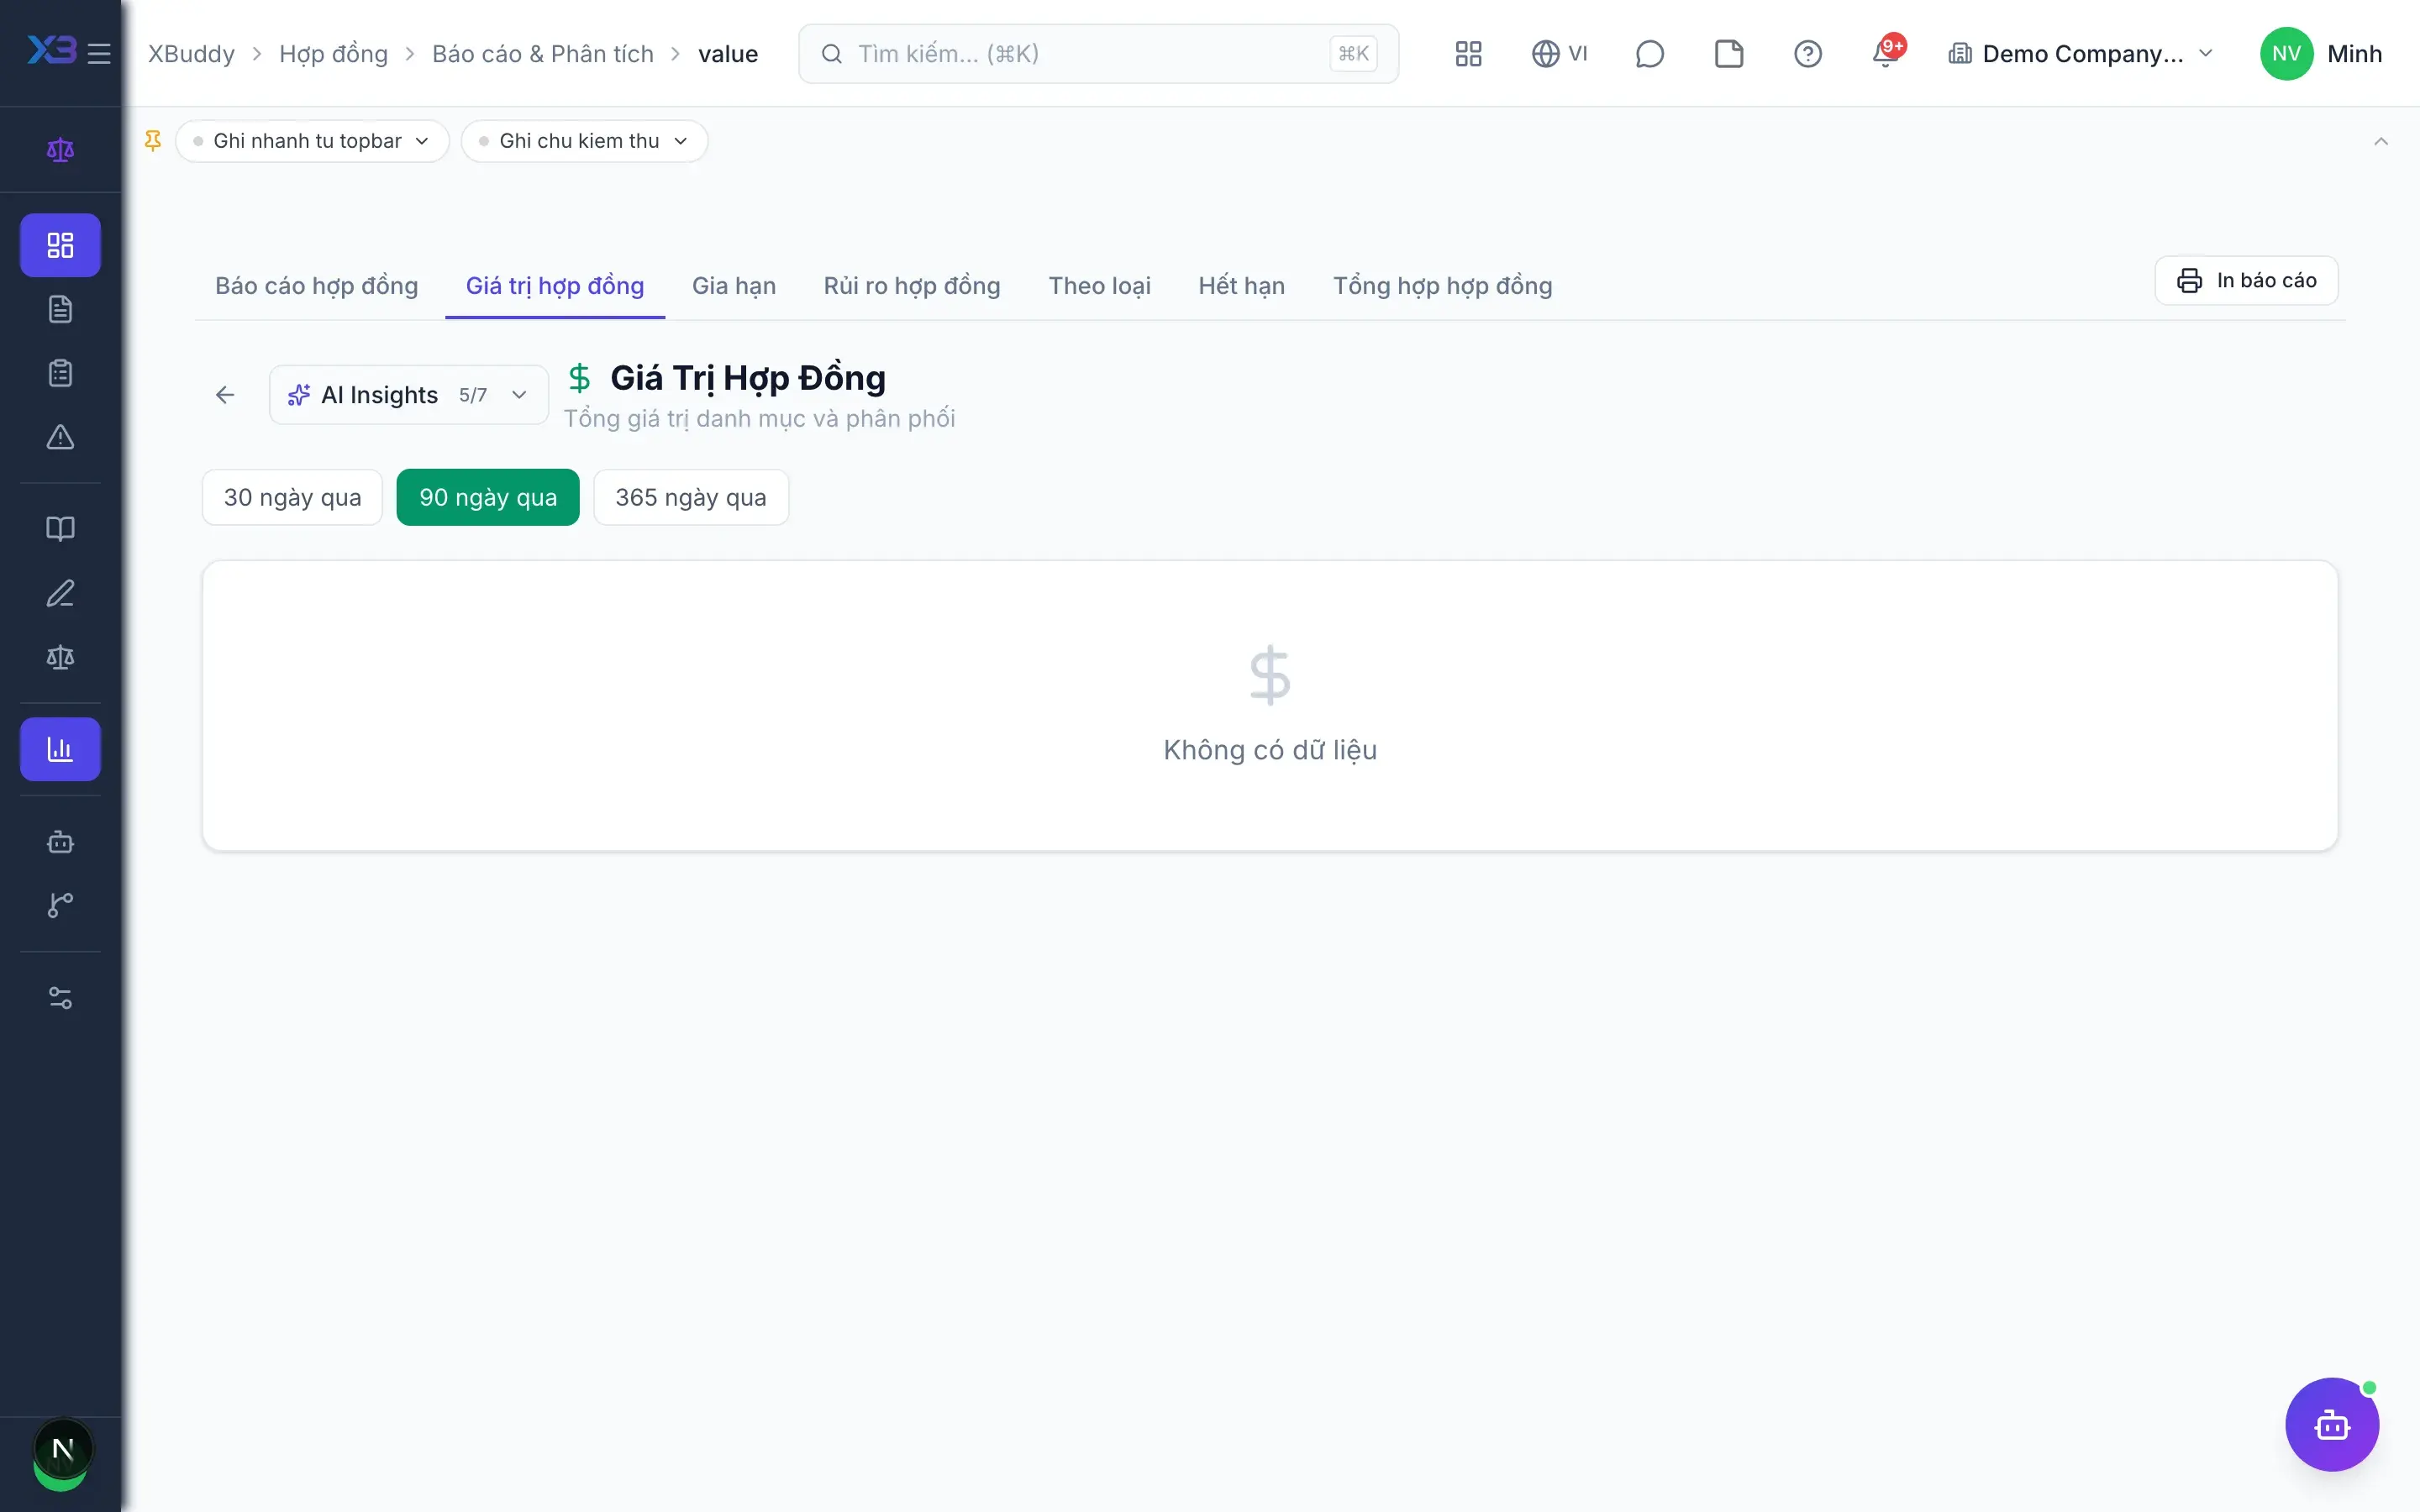2420x1512 pixels.
Task: Open the chat bubble icon in topbar
Action: coord(1649,54)
